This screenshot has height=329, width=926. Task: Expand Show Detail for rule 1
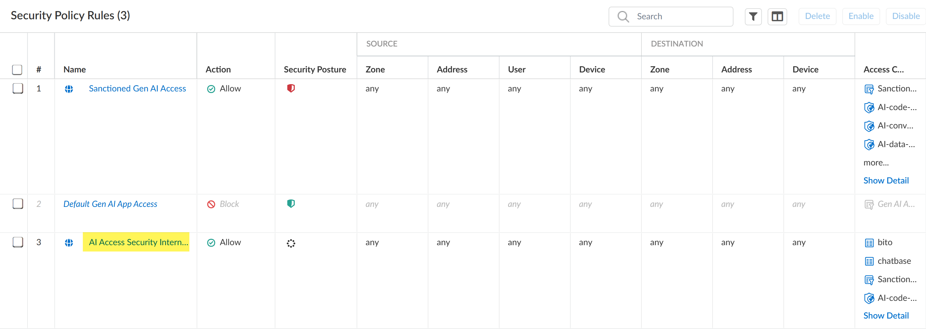(x=886, y=181)
